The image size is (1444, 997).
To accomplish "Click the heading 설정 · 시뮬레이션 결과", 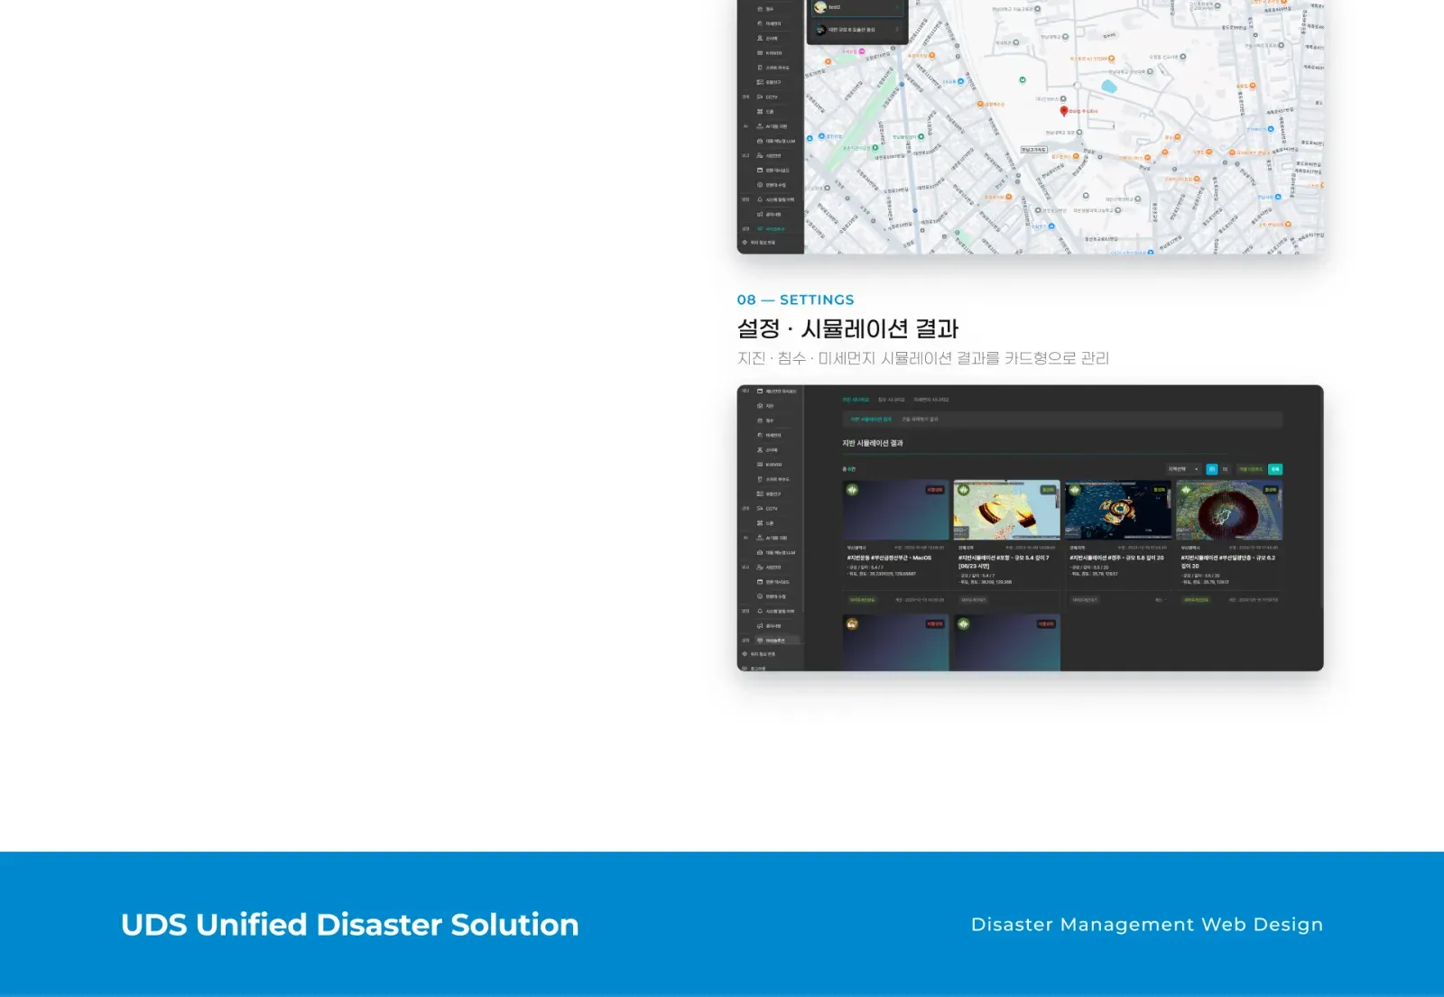I will point(847,328).
